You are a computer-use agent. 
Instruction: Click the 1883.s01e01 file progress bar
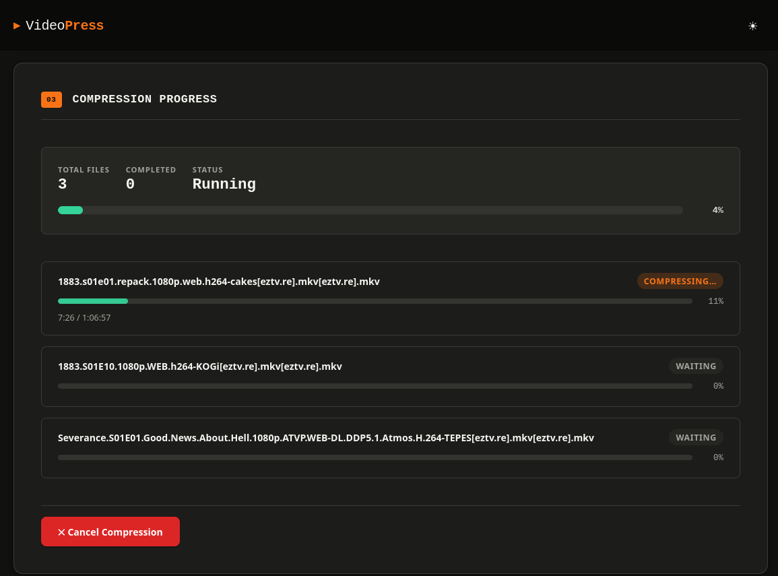click(x=375, y=301)
